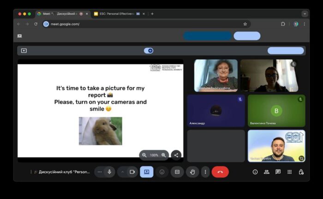Expand audio/video settings chevron
The height and width of the screenshot is (199, 323).
point(122,172)
